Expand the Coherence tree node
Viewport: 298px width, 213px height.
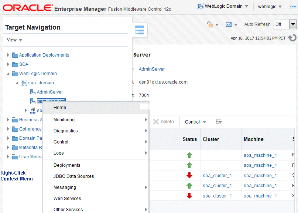[8, 129]
